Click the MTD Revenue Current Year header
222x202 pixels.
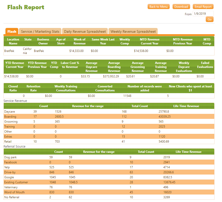pos(150,41)
